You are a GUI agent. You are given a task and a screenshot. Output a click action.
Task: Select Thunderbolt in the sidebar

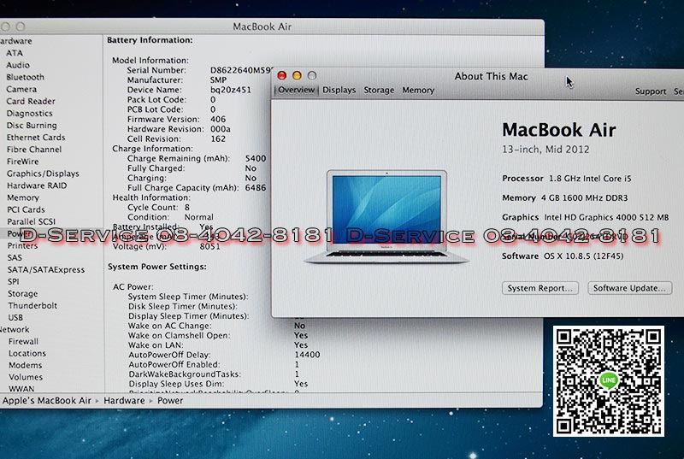coord(32,305)
